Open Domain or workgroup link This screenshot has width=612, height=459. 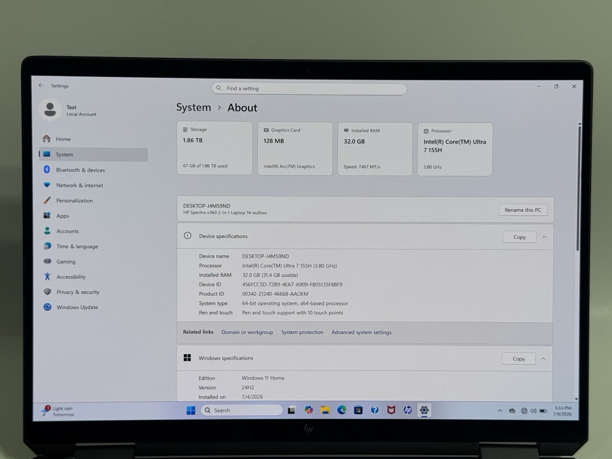(247, 332)
